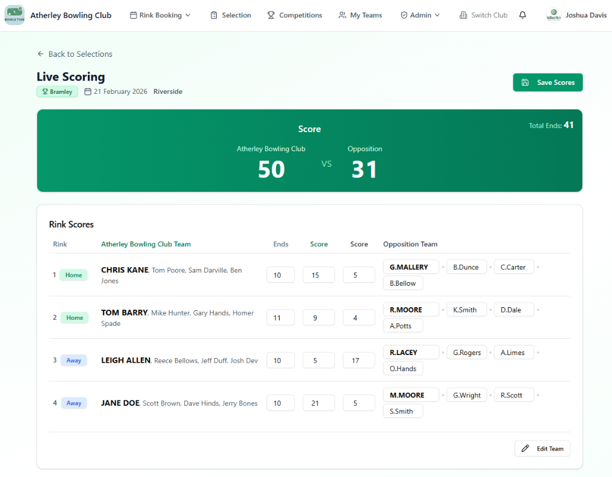Click R.Scott opposition player field
The image size is (612, 477).
pos(514,395)
